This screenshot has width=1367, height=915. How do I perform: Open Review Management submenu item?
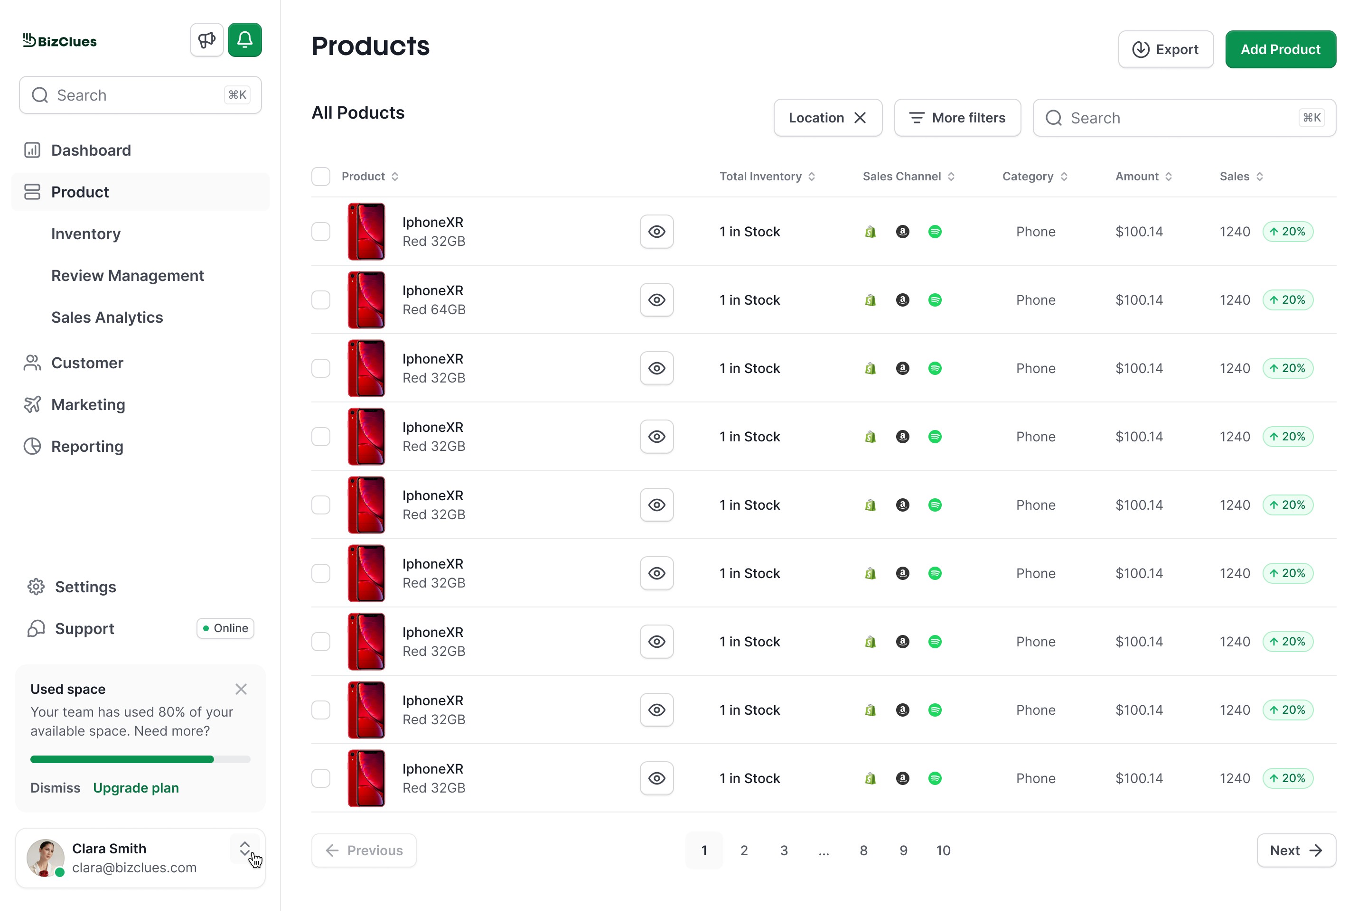128,276
